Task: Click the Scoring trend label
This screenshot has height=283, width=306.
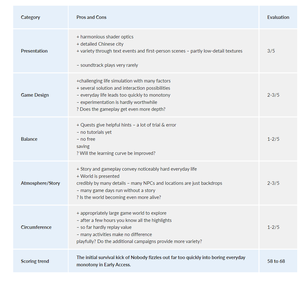Action: 35,261
